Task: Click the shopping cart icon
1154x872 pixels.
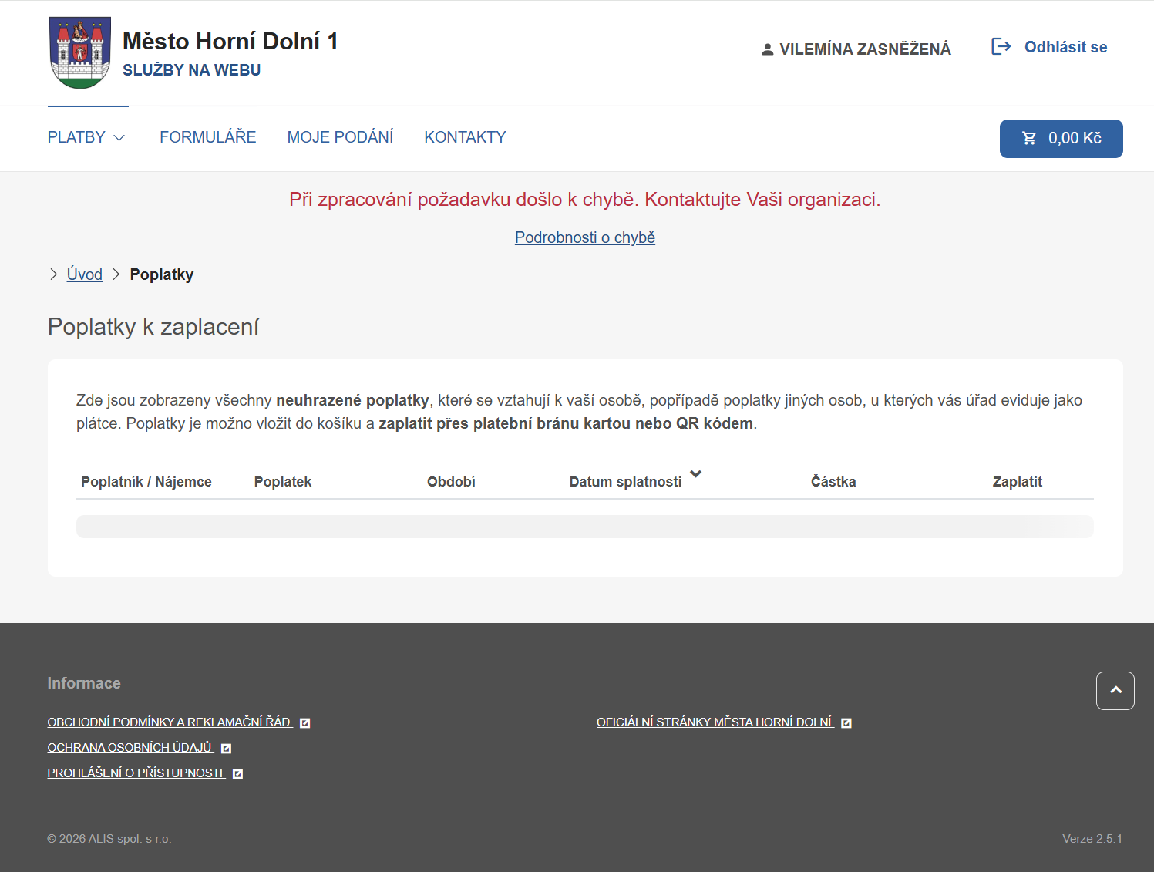Action: pyautogui.click(x=1029, y=138)
